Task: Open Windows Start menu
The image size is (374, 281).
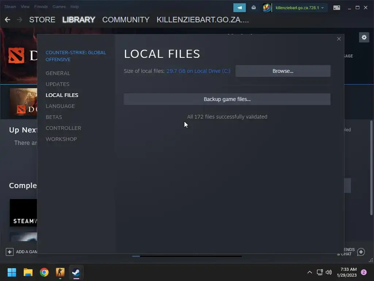Action: [12, 272]
